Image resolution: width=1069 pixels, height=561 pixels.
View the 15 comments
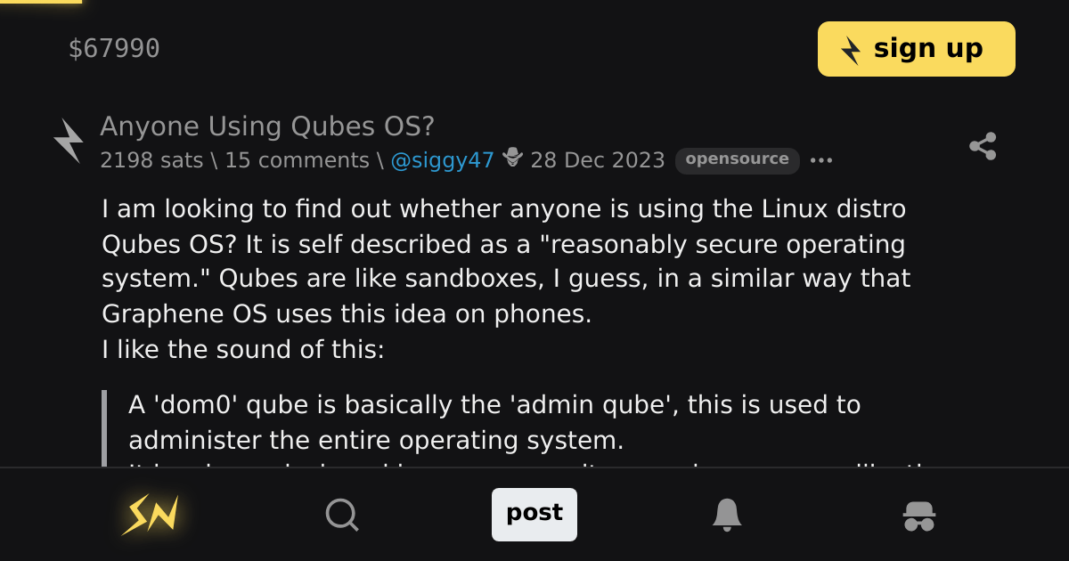click(299, 159)
